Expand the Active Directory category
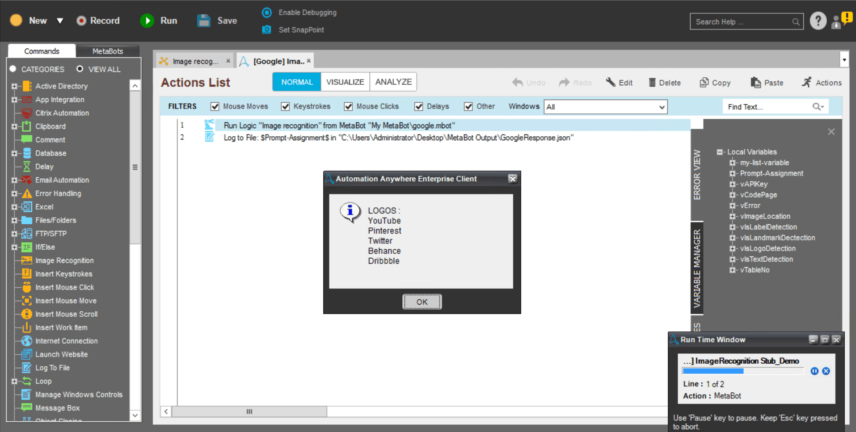Screen dimensions: 856x432 tap(14, 86)
